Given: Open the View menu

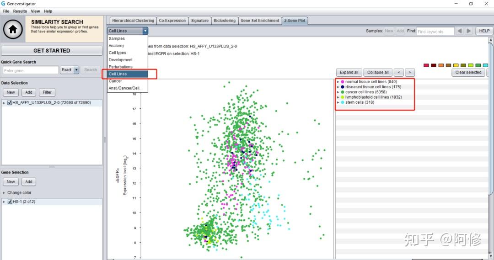Looking at the screenshot, I should click(x=35, y=11).
